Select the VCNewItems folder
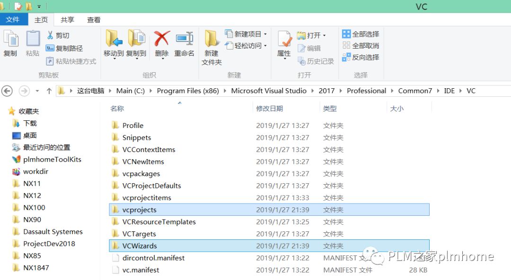The height and width of the screenshot is (280, 511). tap(269, 161)
